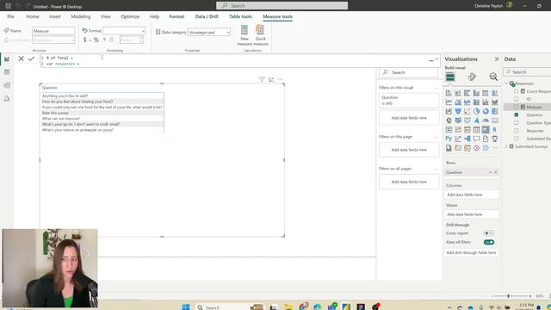Screen dimensions: 551x310
Task: Check the Response field checkbox
Action: (517, 130)
